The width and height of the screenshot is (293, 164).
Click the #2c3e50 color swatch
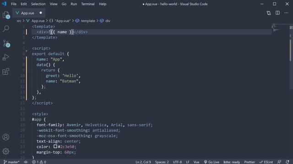click(55, 147)
